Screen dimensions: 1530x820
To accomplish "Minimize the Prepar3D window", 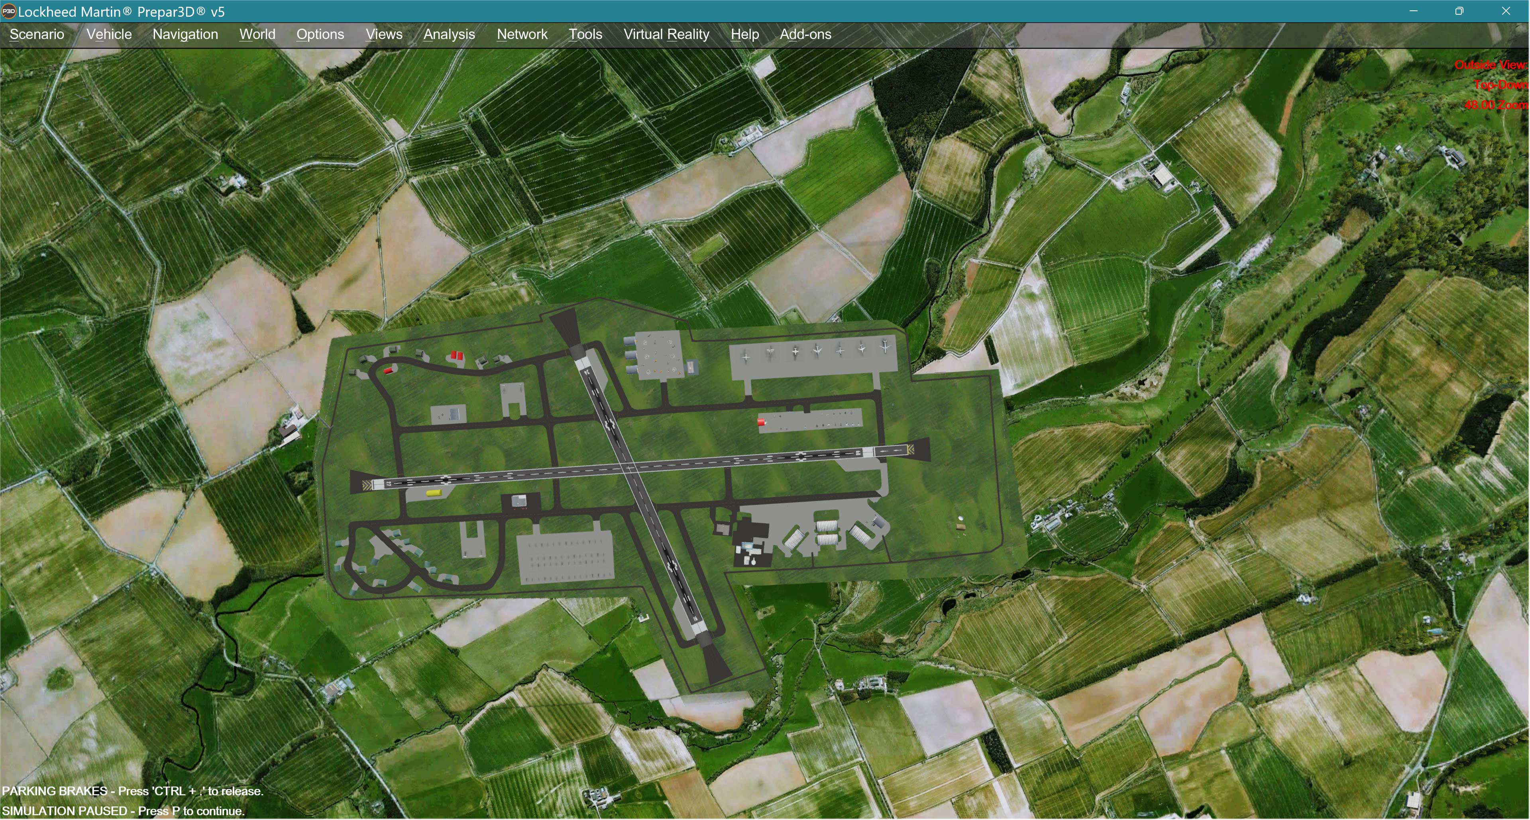I will point(1414,11).
